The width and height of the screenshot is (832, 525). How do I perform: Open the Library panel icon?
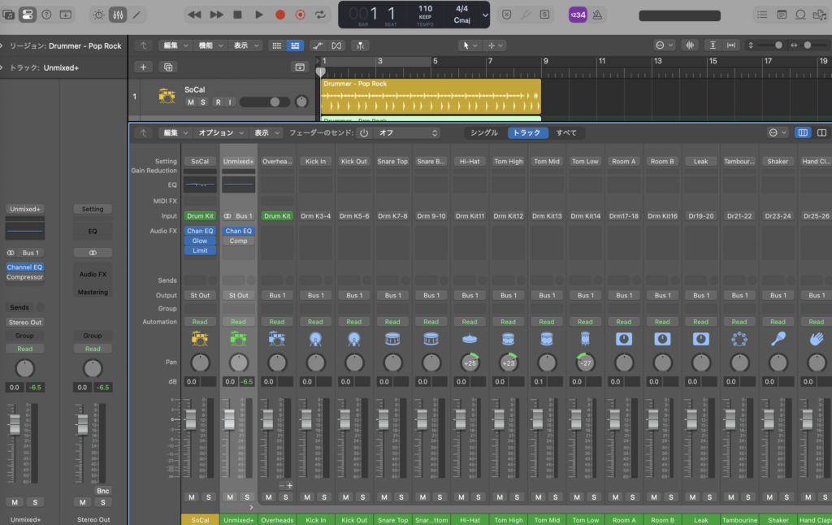[8, 15]
